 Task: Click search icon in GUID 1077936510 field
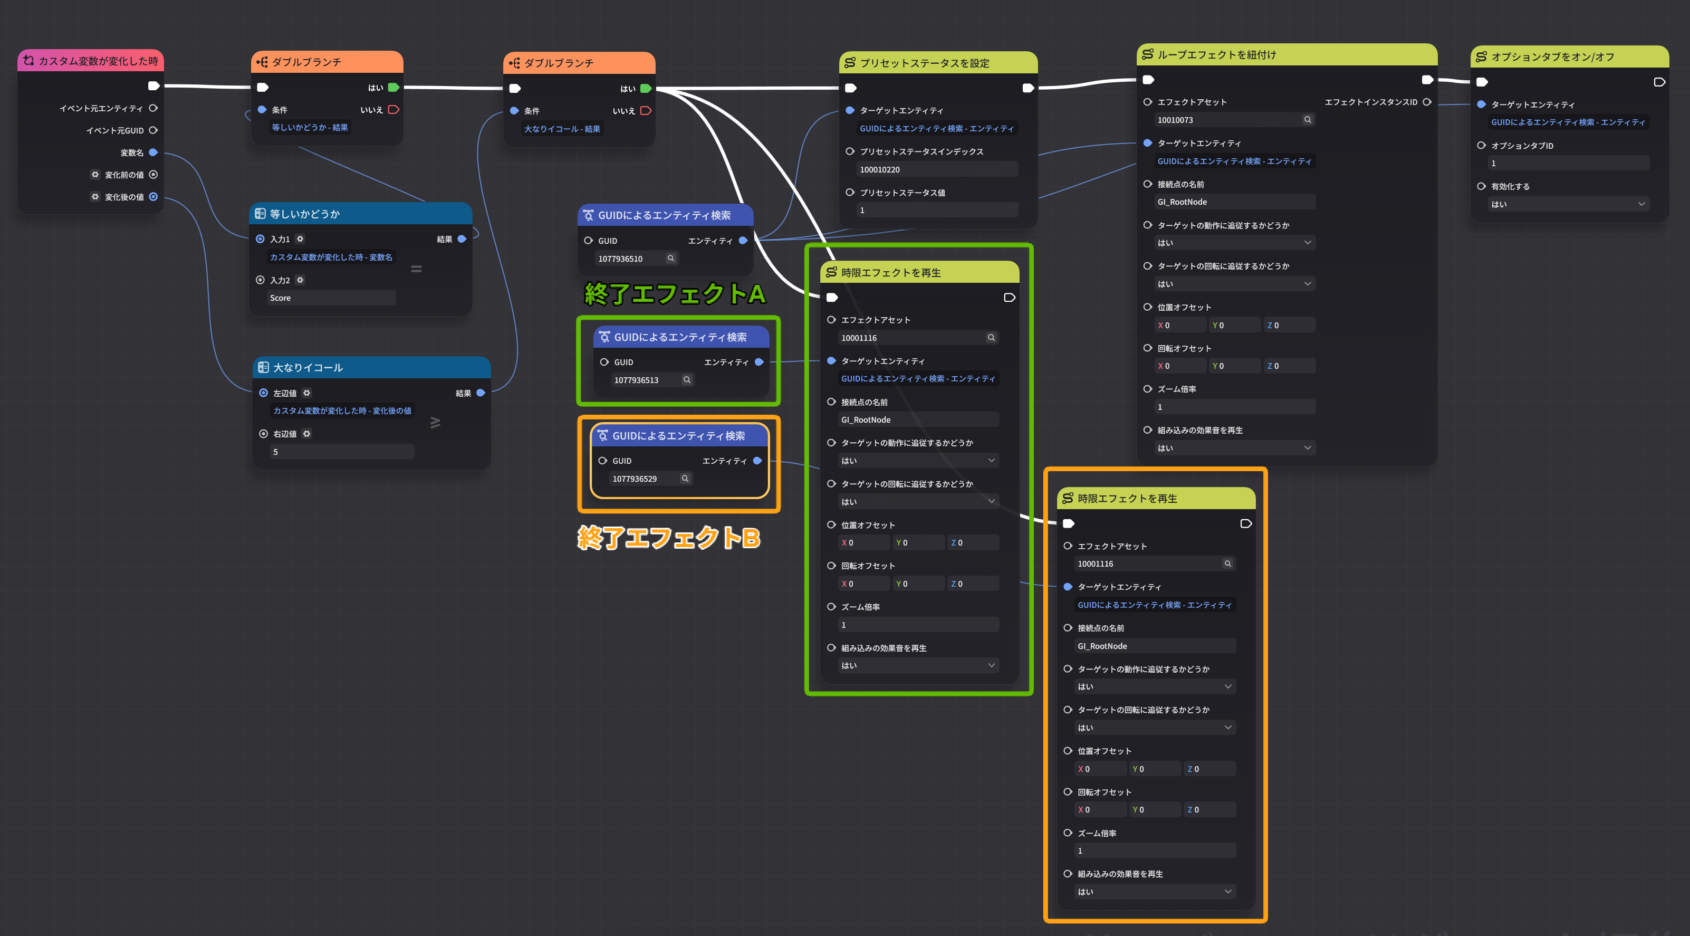click(x=670, y=259)
